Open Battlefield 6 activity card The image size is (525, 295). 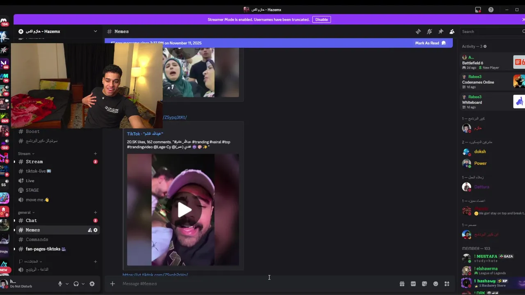(x=493, y=63)
